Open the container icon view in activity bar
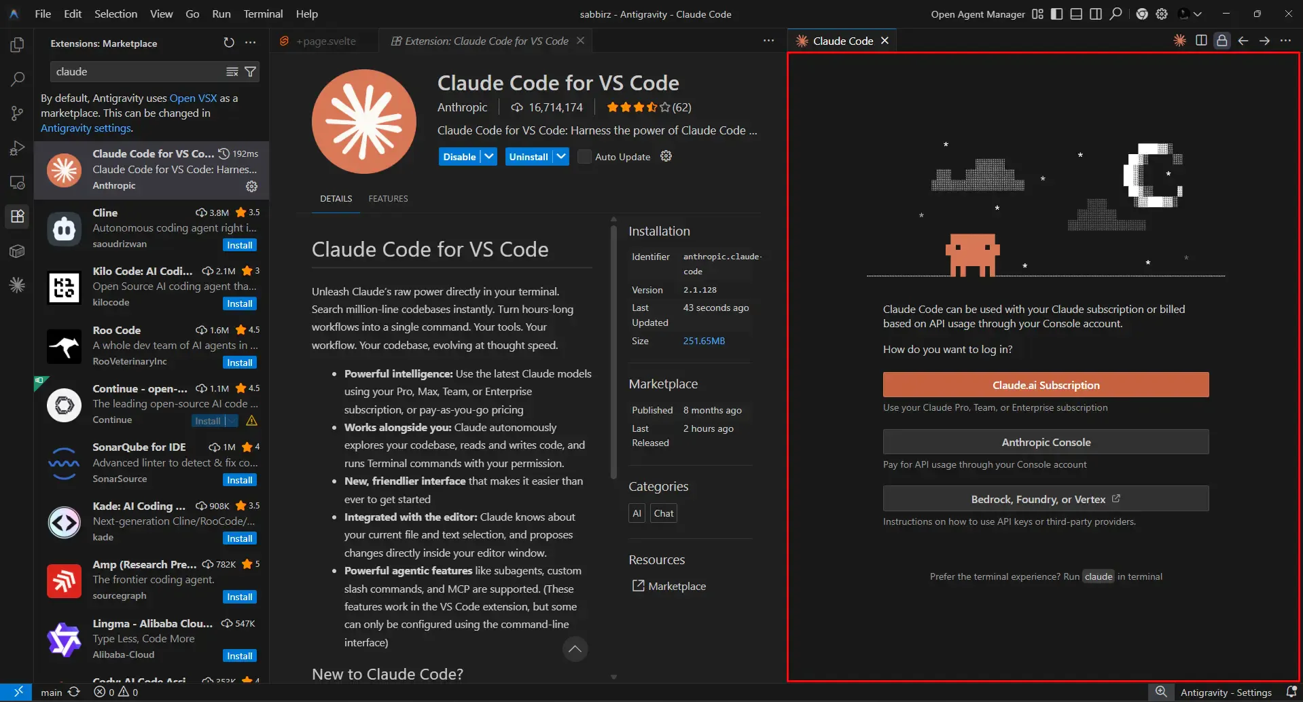 pos(17,251)
